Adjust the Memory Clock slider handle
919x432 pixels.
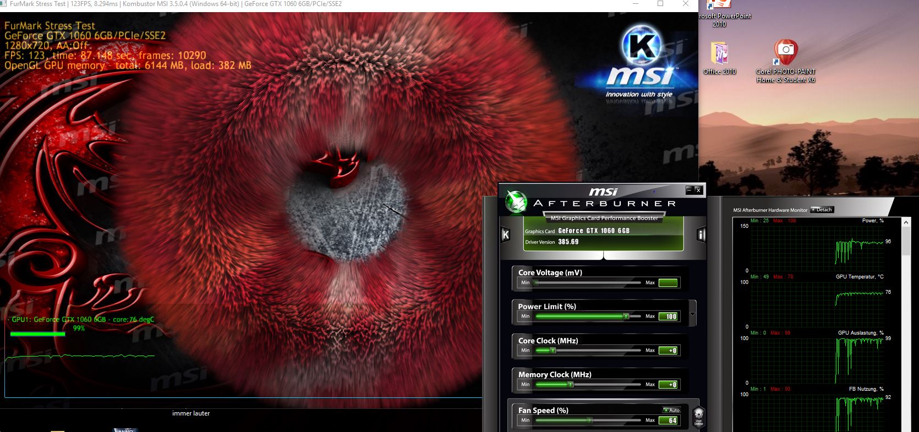(x=571, y=384)
